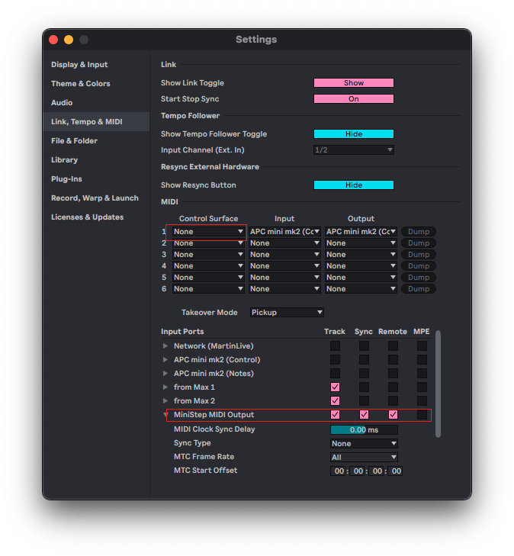The height and width of the screenshot is (556, 514).
Task: Expand the Network (MartinLive) input port
Action: point(165,346)
